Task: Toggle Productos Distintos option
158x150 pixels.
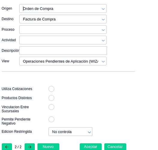Action: (x=51, y=98)
